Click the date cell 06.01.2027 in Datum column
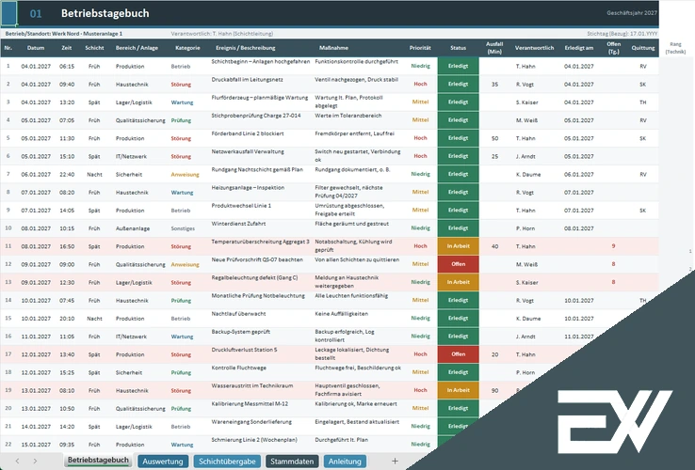695x470 pixels. click(x=36, y=174)
